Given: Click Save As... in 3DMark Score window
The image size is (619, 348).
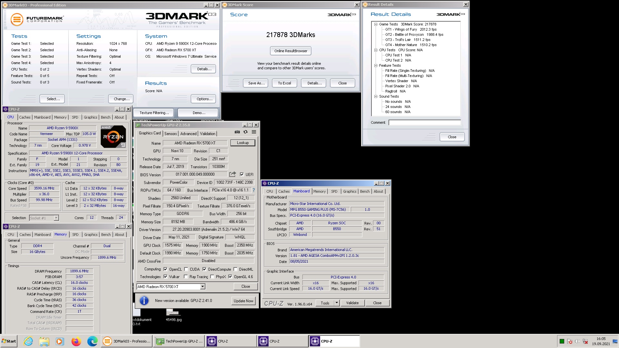Looking at the screenshot, I should pos(256,83).
